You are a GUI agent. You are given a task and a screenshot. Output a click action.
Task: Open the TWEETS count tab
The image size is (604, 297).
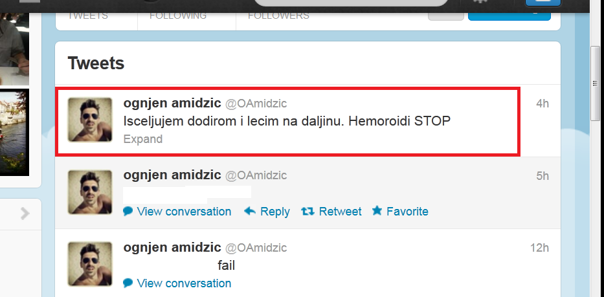point(88,16)
